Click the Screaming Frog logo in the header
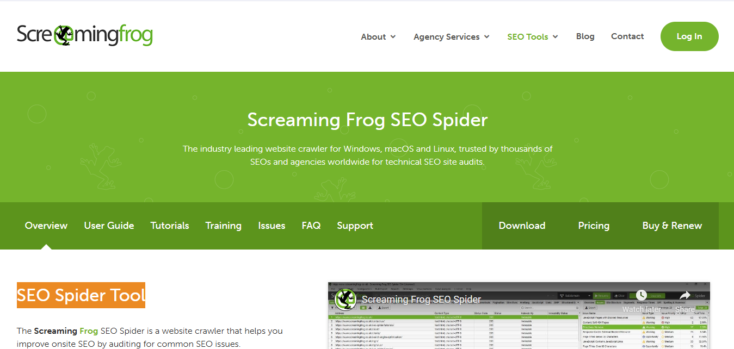Screen dimensions: 734x349 [84, 35]
